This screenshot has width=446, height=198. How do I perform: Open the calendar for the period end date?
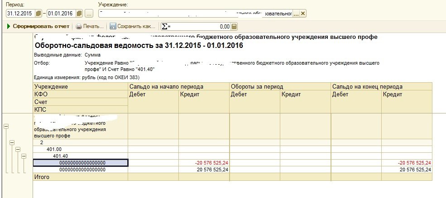click(x=80, y=14)
